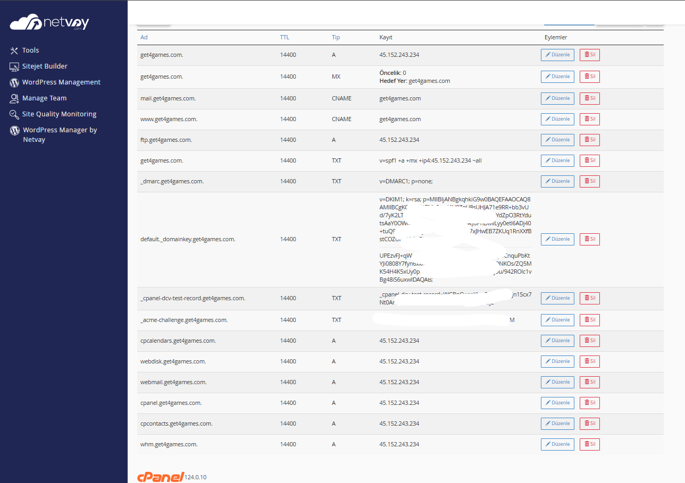This screenshot has width=685, height=483.
Task: Select the SPF value 'v=spf1 +a +mx' text
Action: (x=400, y=160)
